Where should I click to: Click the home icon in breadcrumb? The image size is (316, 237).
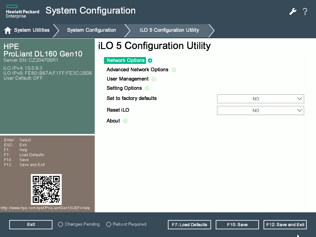(8, 30)
